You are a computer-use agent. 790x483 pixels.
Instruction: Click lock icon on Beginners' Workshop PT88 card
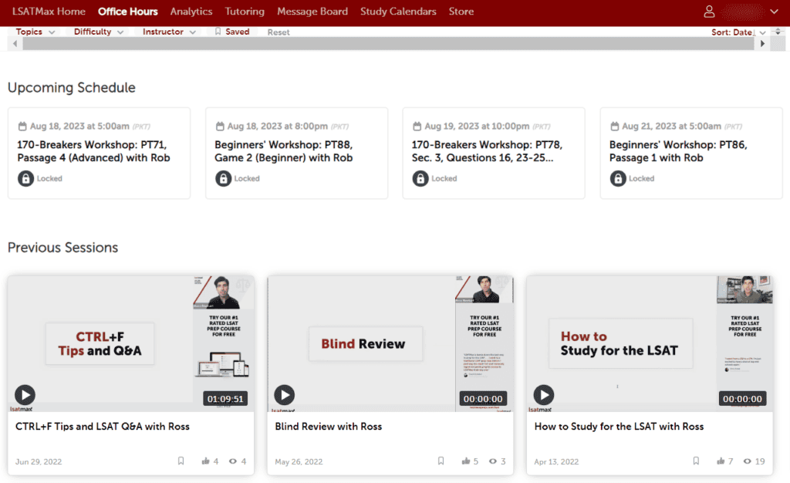223,178
